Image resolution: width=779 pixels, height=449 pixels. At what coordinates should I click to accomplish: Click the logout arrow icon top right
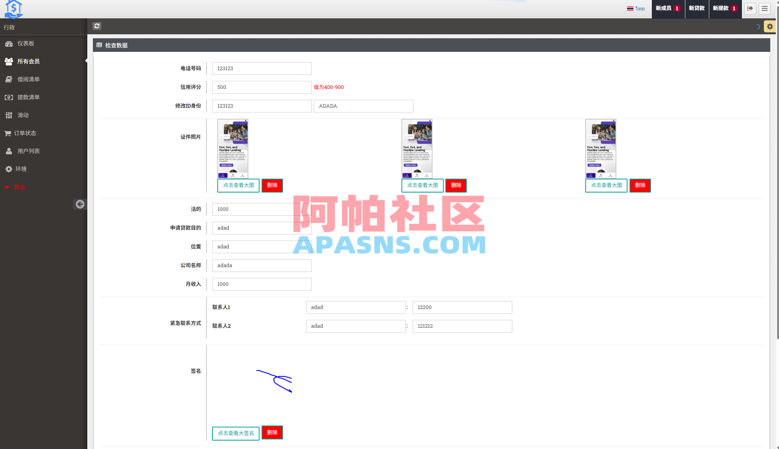750,8
